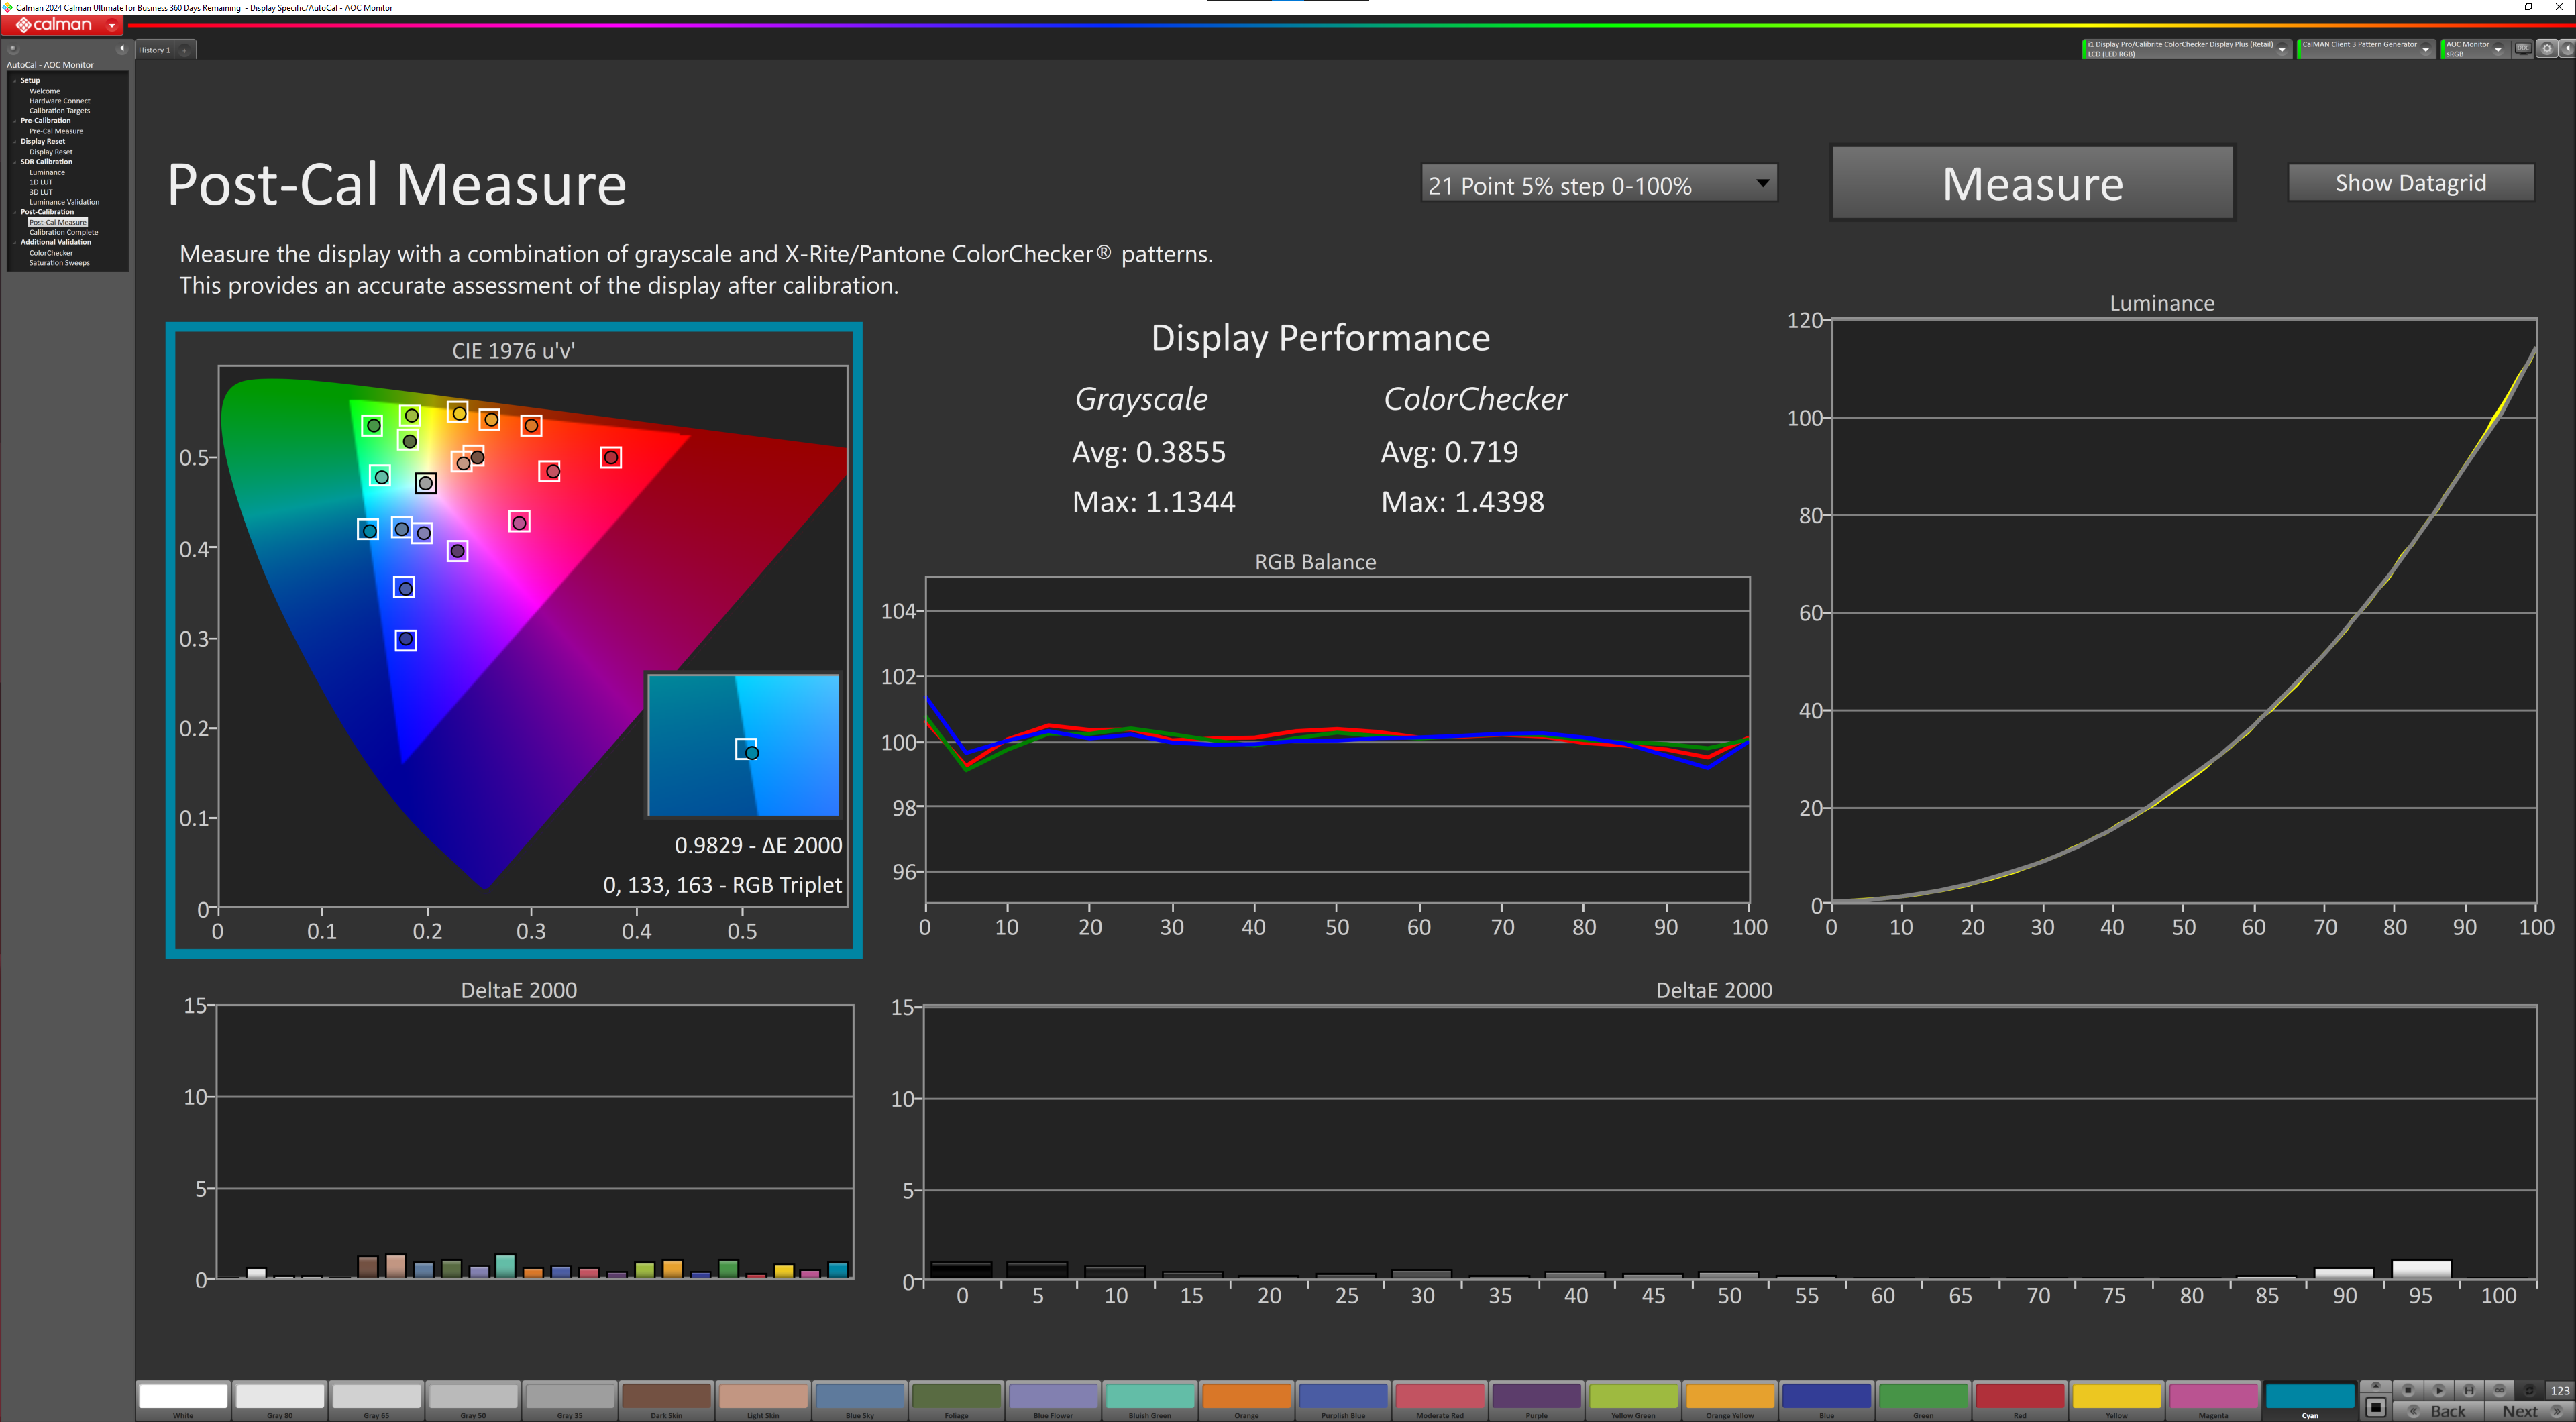Add a new history tab
The image size is (2576, 1422).
click(x=185, y=50)
